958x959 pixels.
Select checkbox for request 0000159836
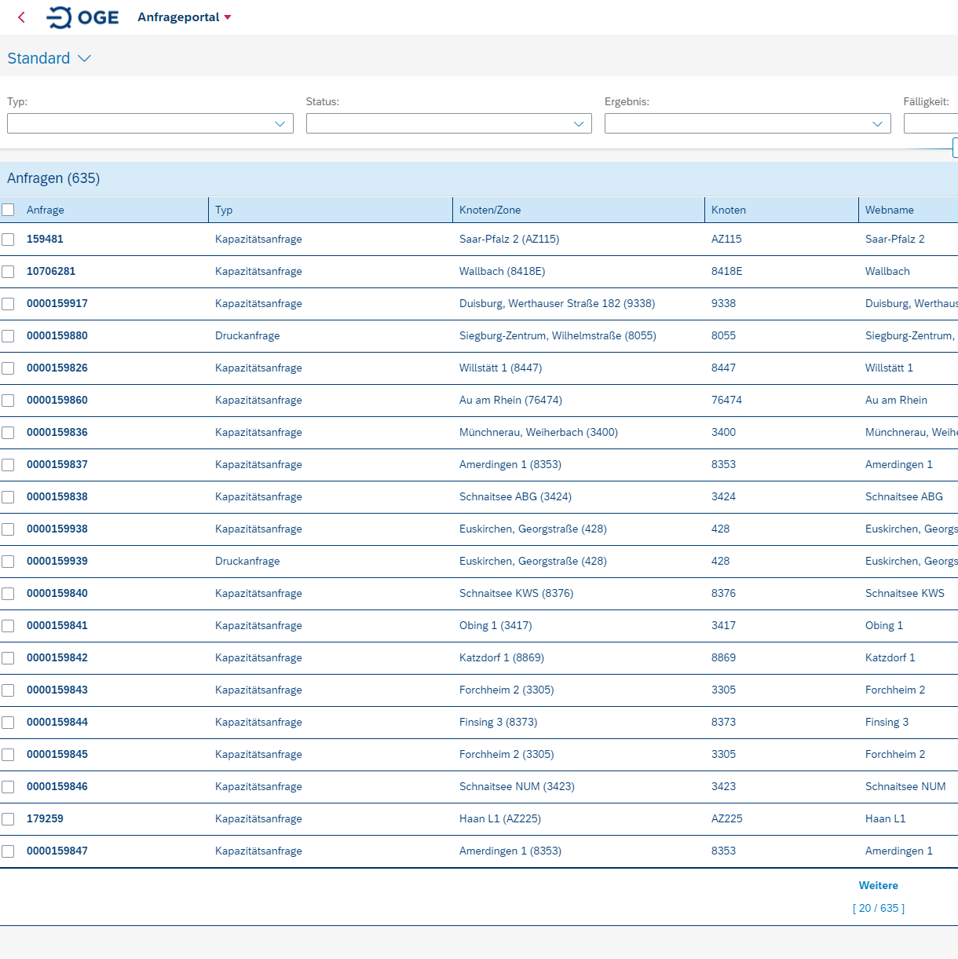click(8, 433)
